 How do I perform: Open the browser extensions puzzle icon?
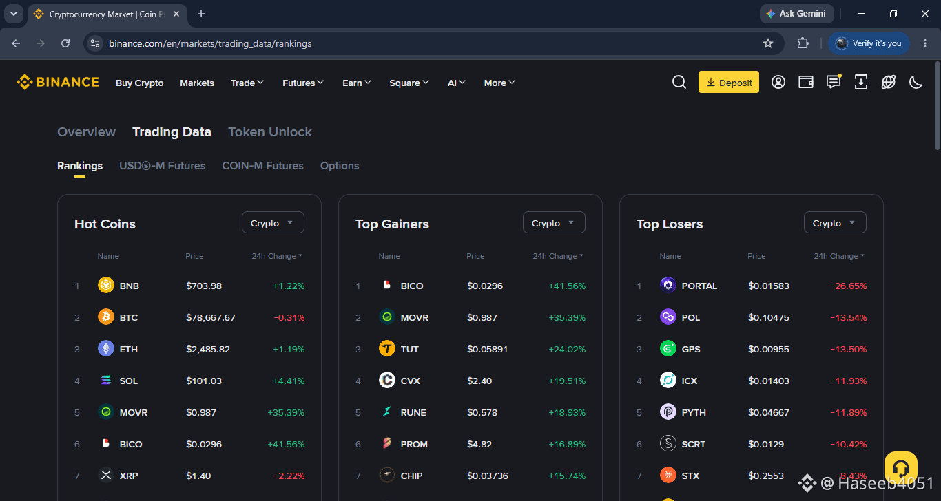point(803,43)
